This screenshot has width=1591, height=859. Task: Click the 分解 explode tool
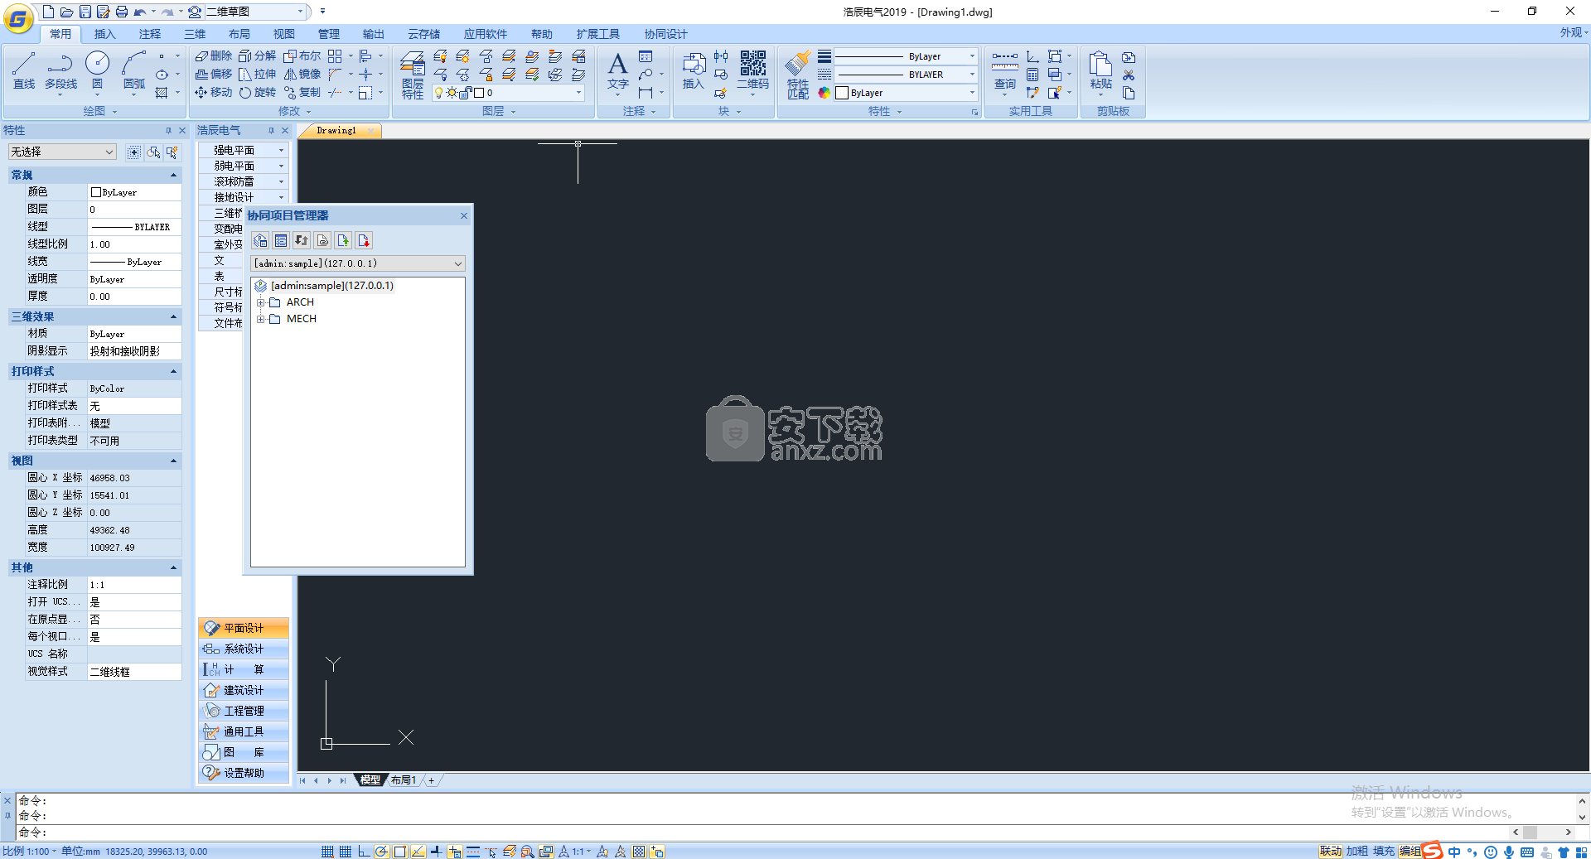258,55
